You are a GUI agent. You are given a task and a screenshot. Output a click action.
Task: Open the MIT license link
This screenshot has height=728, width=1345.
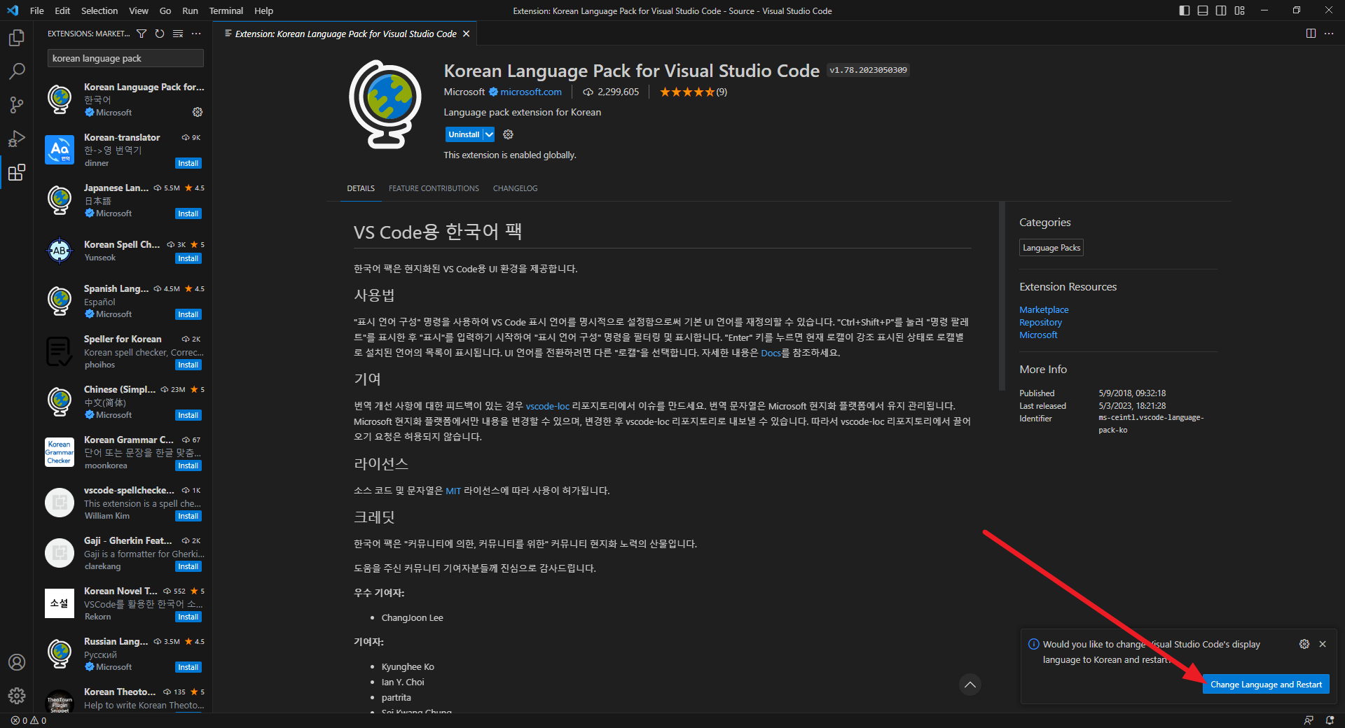point(453,491)
